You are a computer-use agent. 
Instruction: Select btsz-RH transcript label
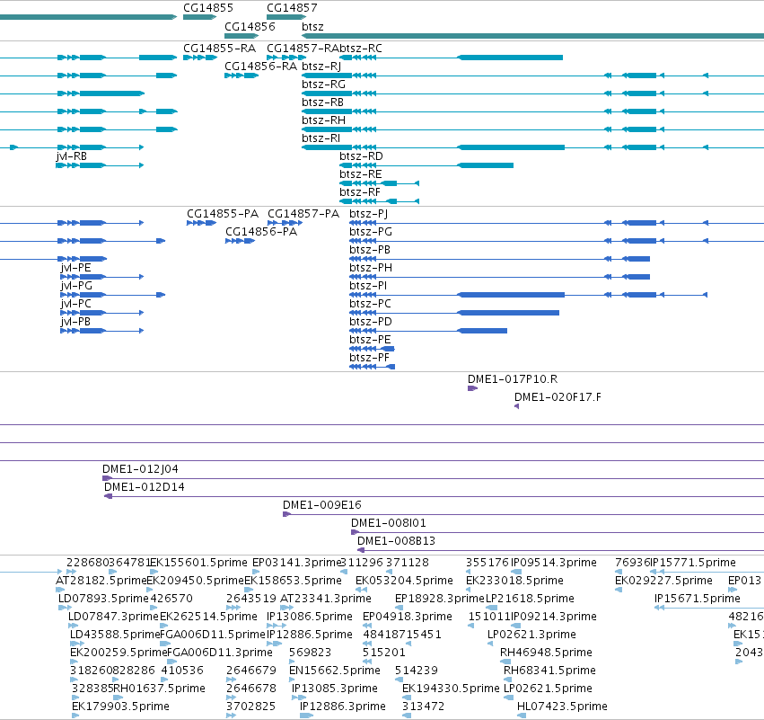point(323,120)
